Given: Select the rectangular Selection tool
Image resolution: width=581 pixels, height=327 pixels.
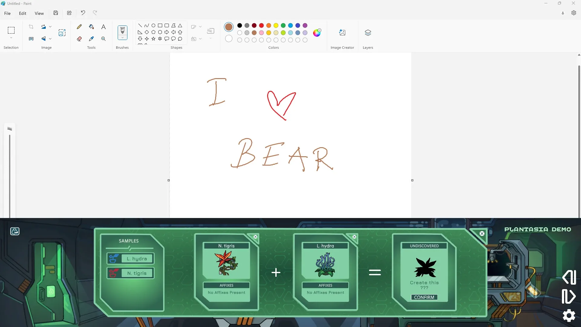Looking at the screenshot, I should (x=11, y=30).
